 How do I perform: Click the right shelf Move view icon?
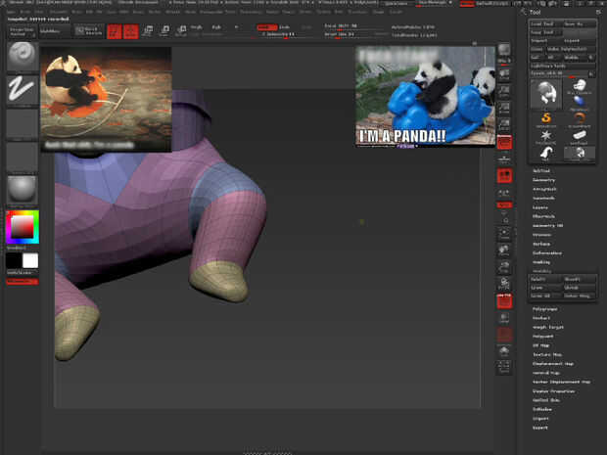click(x=504, y=250)
